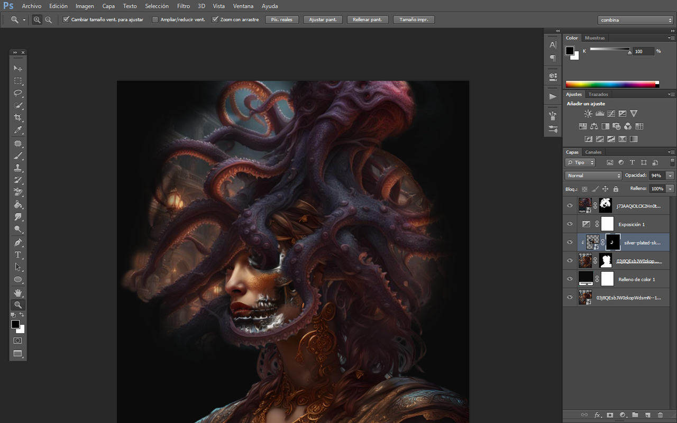The image size is (677, 423).
Task: Hide the Relleno de color 1 layer
Action: pos(570,279)
